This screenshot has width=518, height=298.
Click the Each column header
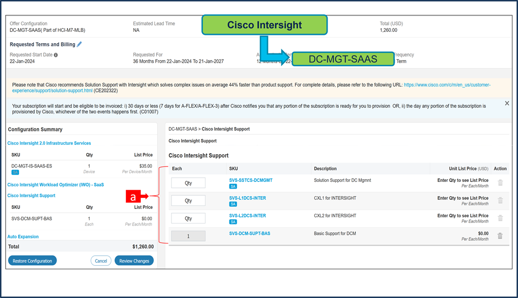(177, 169)
